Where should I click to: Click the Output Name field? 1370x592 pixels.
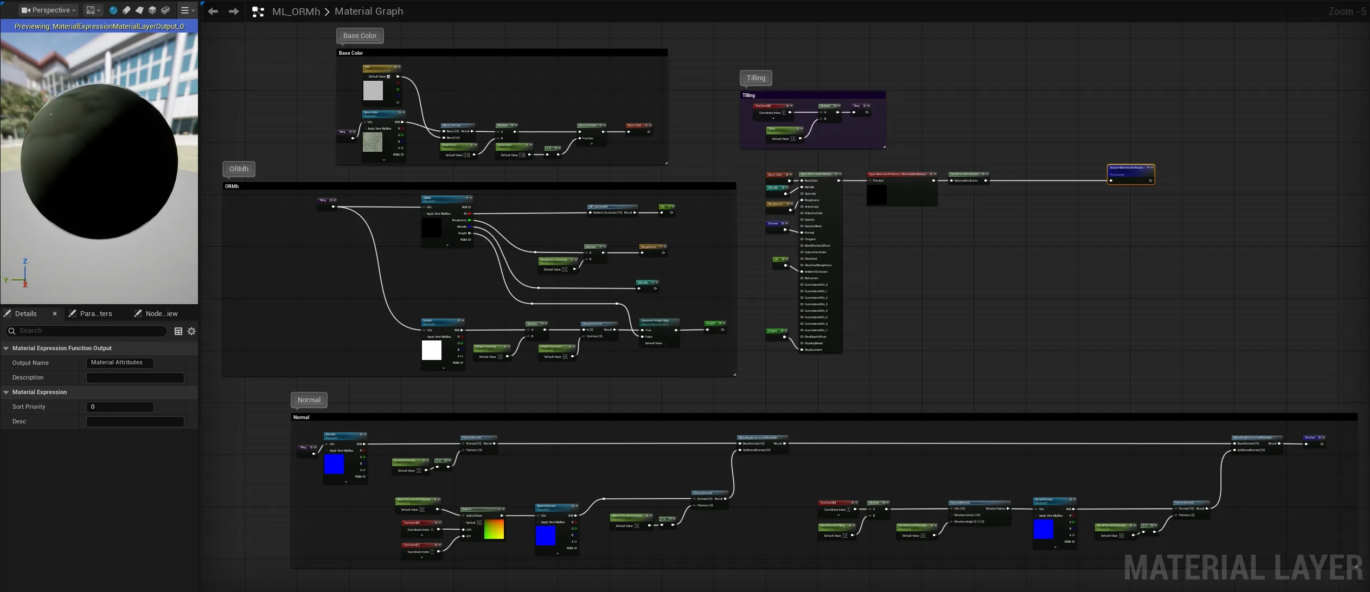(x=120, y=363)
